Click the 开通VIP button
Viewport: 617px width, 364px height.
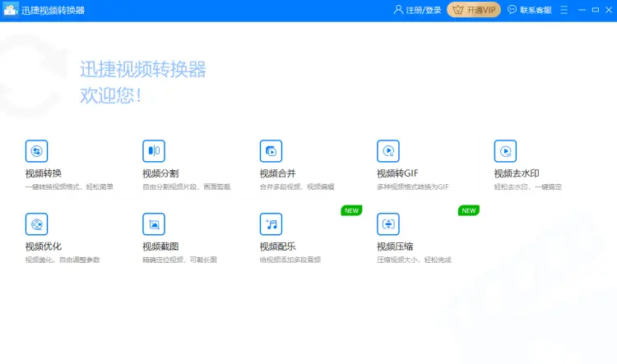click(474, 10)
